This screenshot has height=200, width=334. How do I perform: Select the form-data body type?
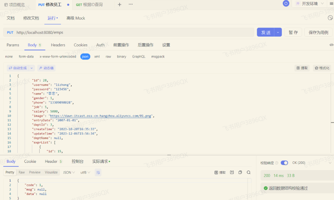coord(26,56)
